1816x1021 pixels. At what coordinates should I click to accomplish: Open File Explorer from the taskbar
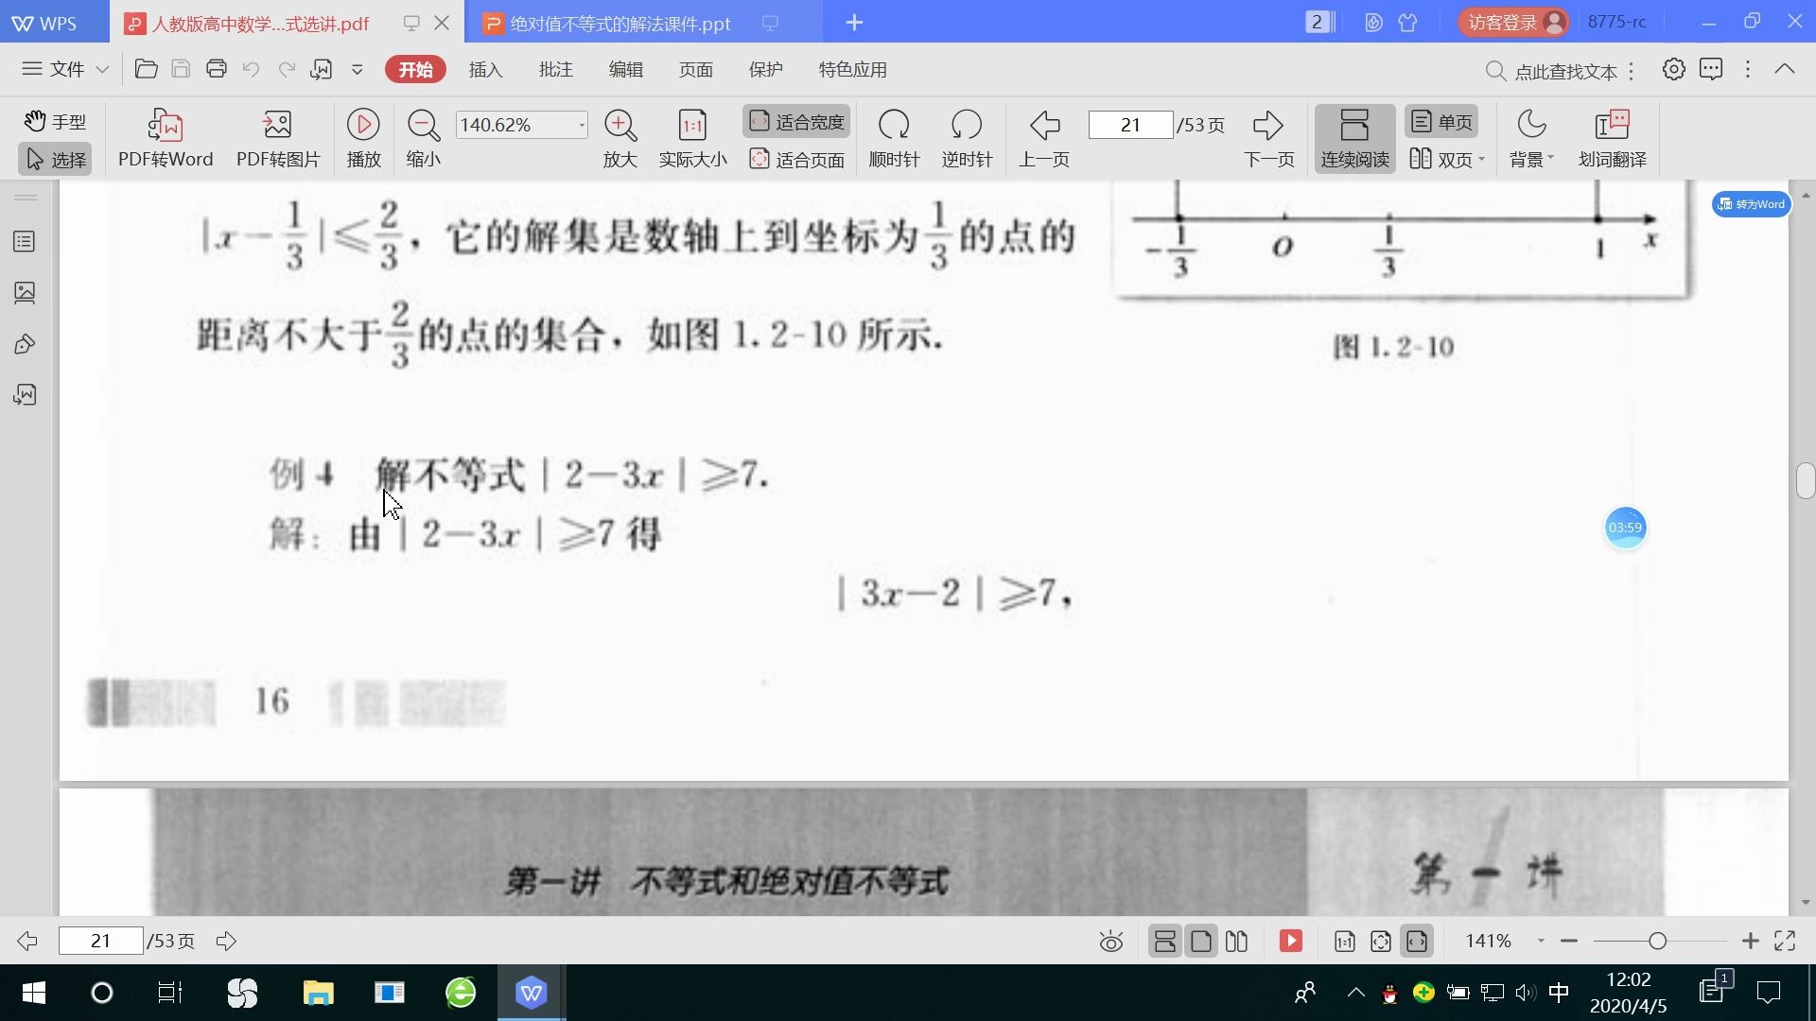click(319, 993)
